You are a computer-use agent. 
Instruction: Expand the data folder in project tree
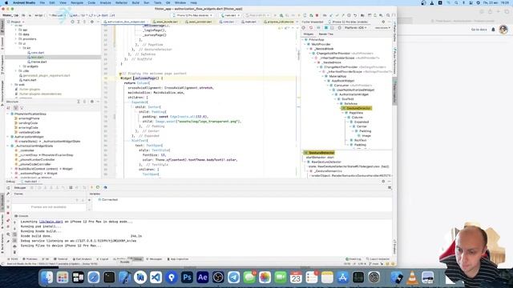(16, 34)
